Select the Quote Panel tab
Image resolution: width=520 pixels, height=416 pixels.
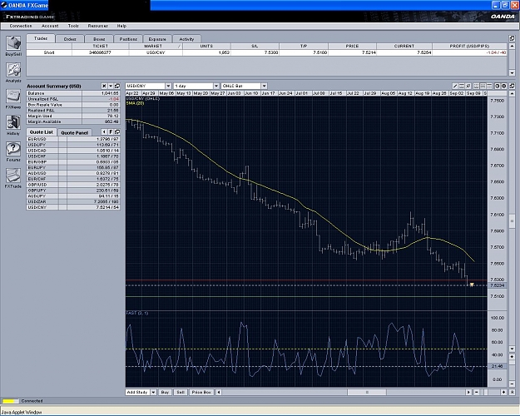(x=75, y=132)
